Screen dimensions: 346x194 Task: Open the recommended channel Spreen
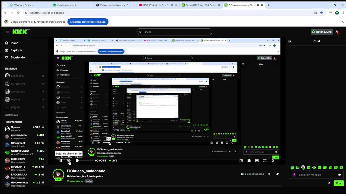(24, 129)
